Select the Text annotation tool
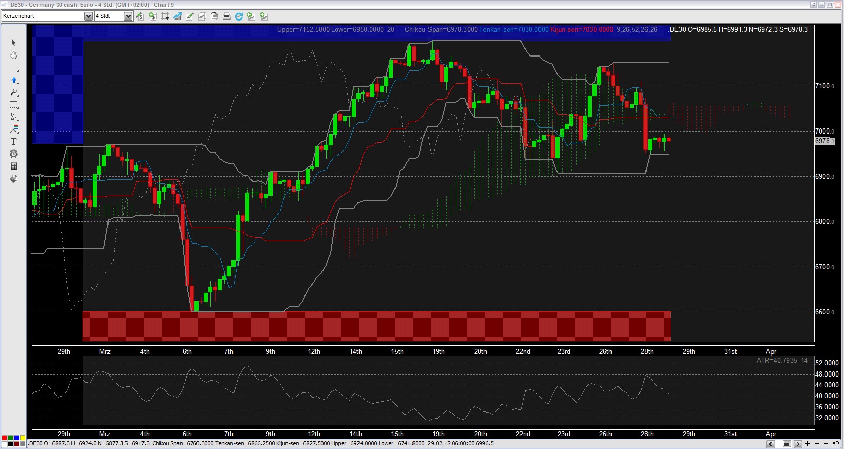 (14, 142)
